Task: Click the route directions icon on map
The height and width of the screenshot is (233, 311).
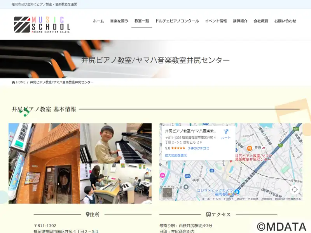Action: click(225, 132)
